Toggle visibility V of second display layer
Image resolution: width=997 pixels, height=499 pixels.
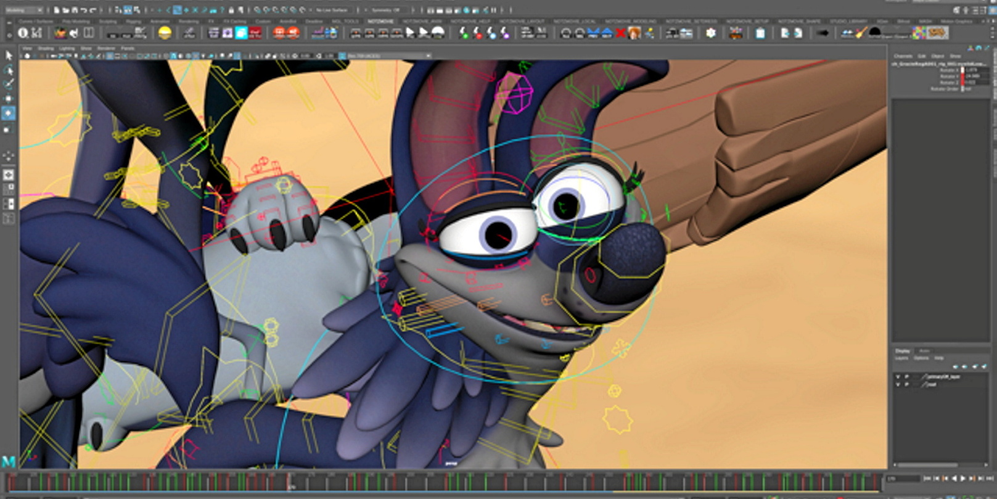click(x=898, y=384)
